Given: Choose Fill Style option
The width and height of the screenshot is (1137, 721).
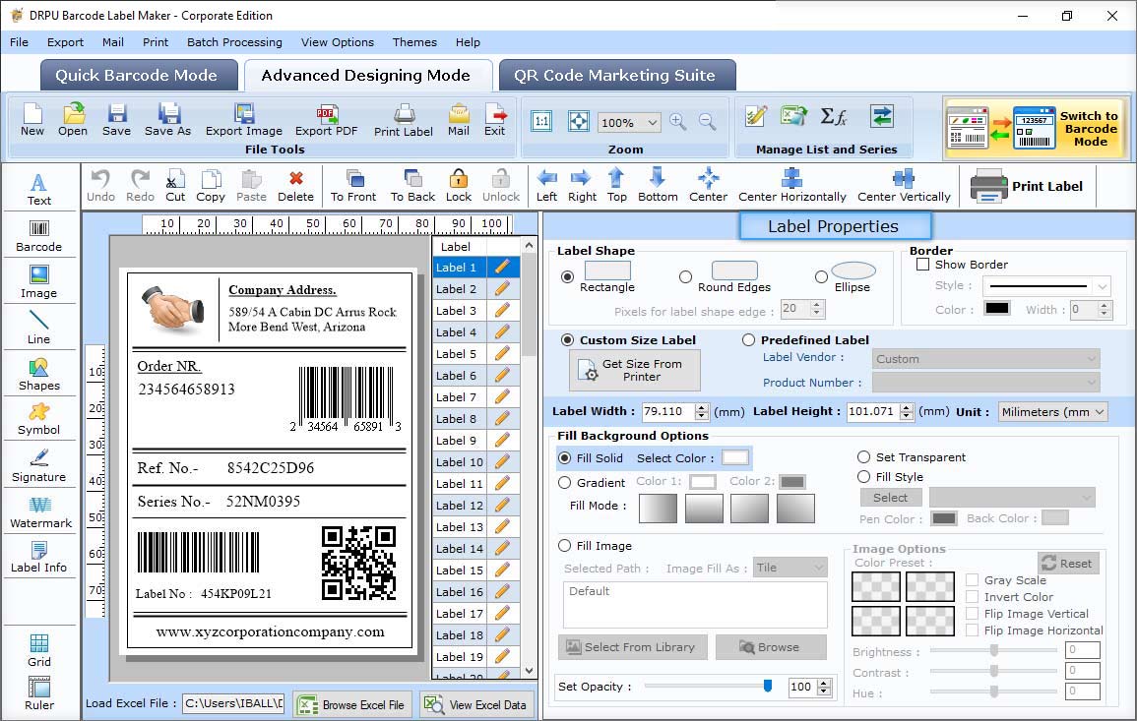Looking at the screenshot, I should 863,477.
